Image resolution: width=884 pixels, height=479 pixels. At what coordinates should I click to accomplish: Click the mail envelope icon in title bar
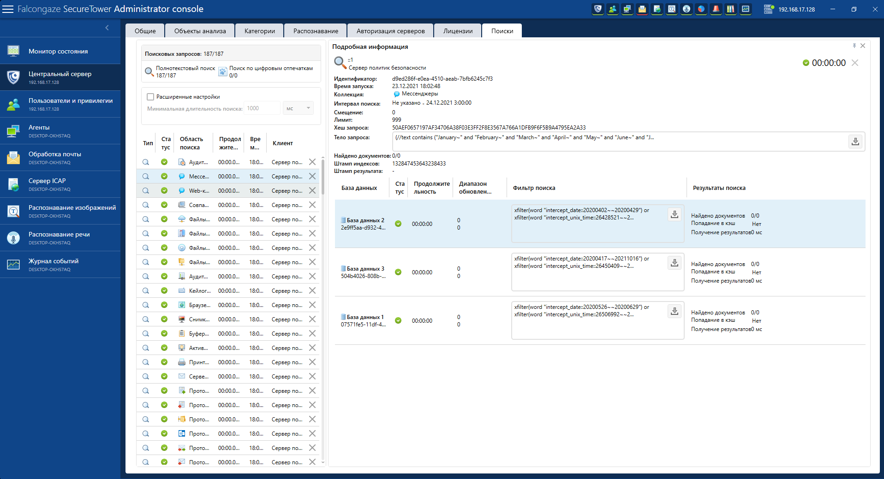point(642,9)
